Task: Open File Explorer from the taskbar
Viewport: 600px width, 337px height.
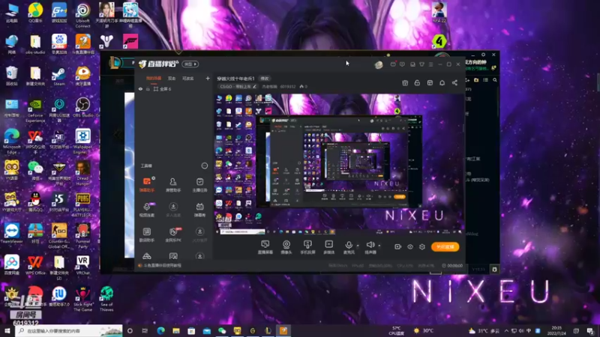Action: point(176,330)
